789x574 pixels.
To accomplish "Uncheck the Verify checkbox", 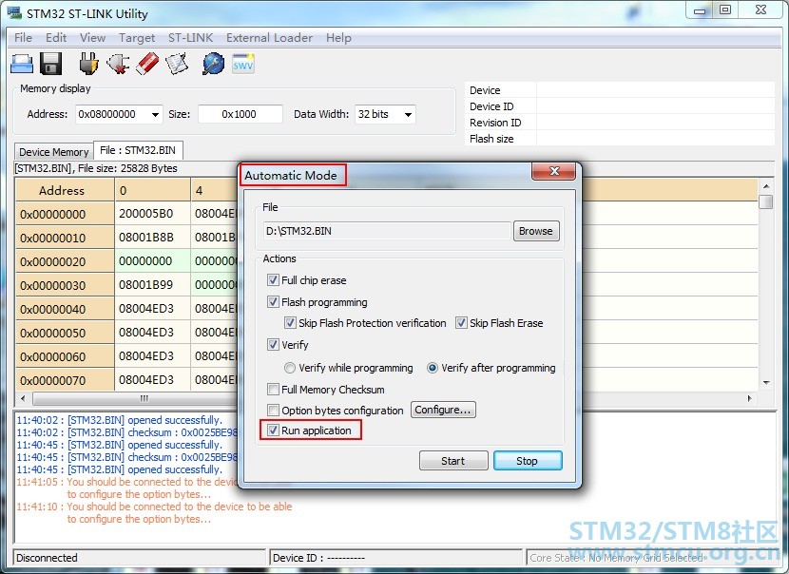I will [273, 345].
